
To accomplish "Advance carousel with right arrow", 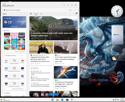I will point(76,28).
